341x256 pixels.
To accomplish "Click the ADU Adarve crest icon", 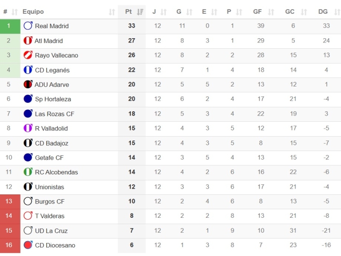I will 28,85.
